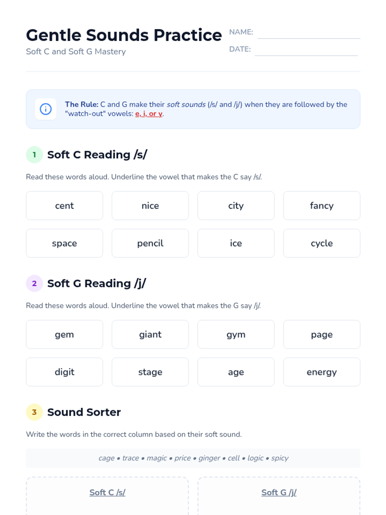Select the word card 'fancy'
Screen dimensions: 386x515
point(322,206)
